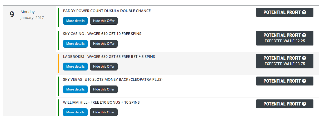This screenshot has height=116, width=325.
Task: Click the Ladbrokes Expected Value £3.75 box
Action: (285, 64)
